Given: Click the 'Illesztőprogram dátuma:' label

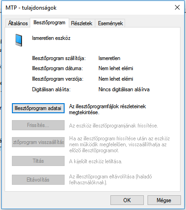Looking at the screenshot, I should point(57,68).
